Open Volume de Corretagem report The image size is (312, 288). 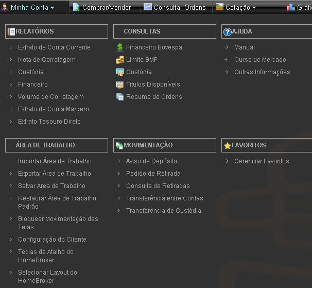(x=51, y=97)
